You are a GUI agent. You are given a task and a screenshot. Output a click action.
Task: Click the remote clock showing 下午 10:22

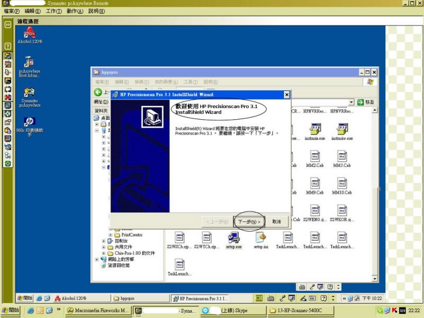click(372, 298)
